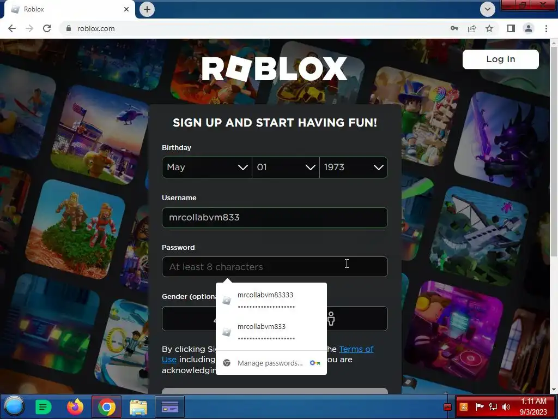Open the birthday day dropdown showing 01
This screenshot has width=558, height=419.
tap(286, 167)
